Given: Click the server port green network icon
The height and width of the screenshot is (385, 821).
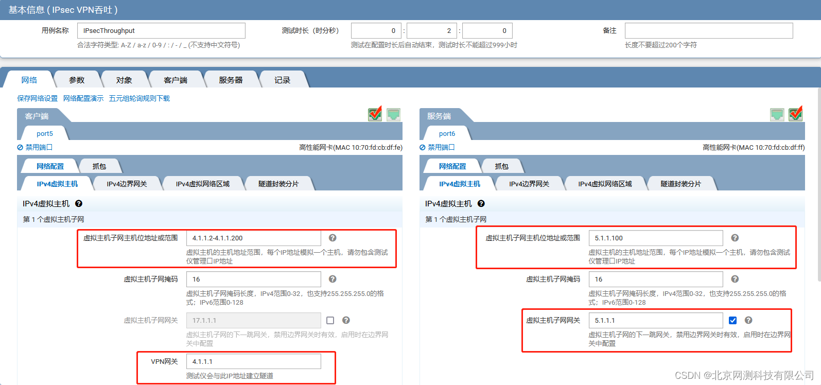Looking at the screenshot, I should (777, 114).
